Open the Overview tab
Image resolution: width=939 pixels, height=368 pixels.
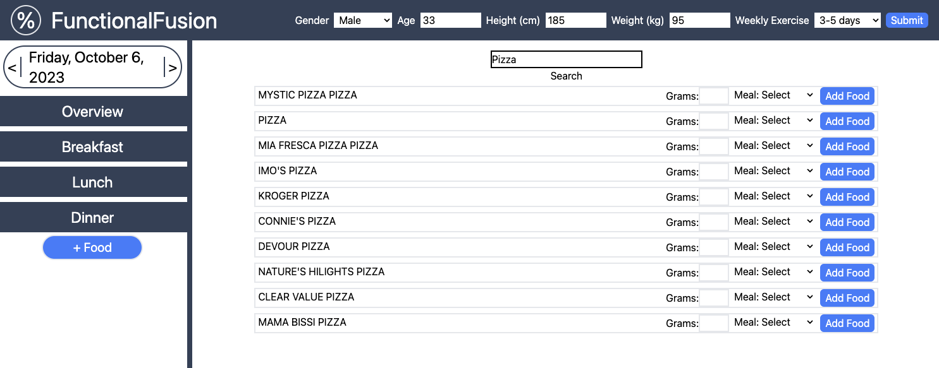pyautogui.click(x=93, y=112)
